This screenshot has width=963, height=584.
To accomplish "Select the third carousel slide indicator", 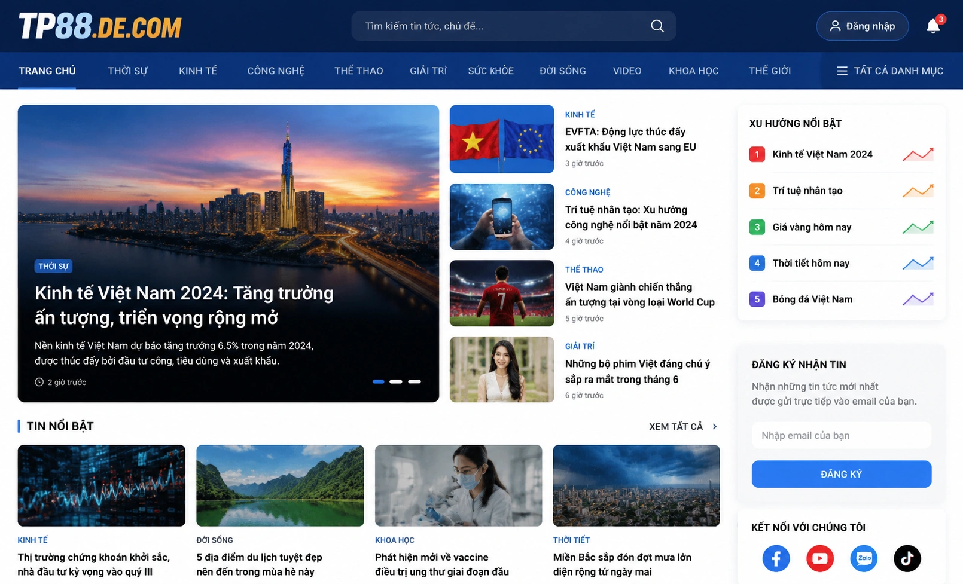I will [415, 381].
